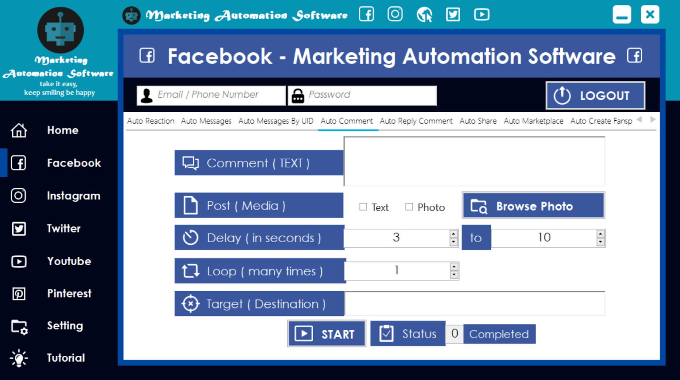Click the large robot logo in sidebar
The image size is (680, 380).
[x=60, y=31]
